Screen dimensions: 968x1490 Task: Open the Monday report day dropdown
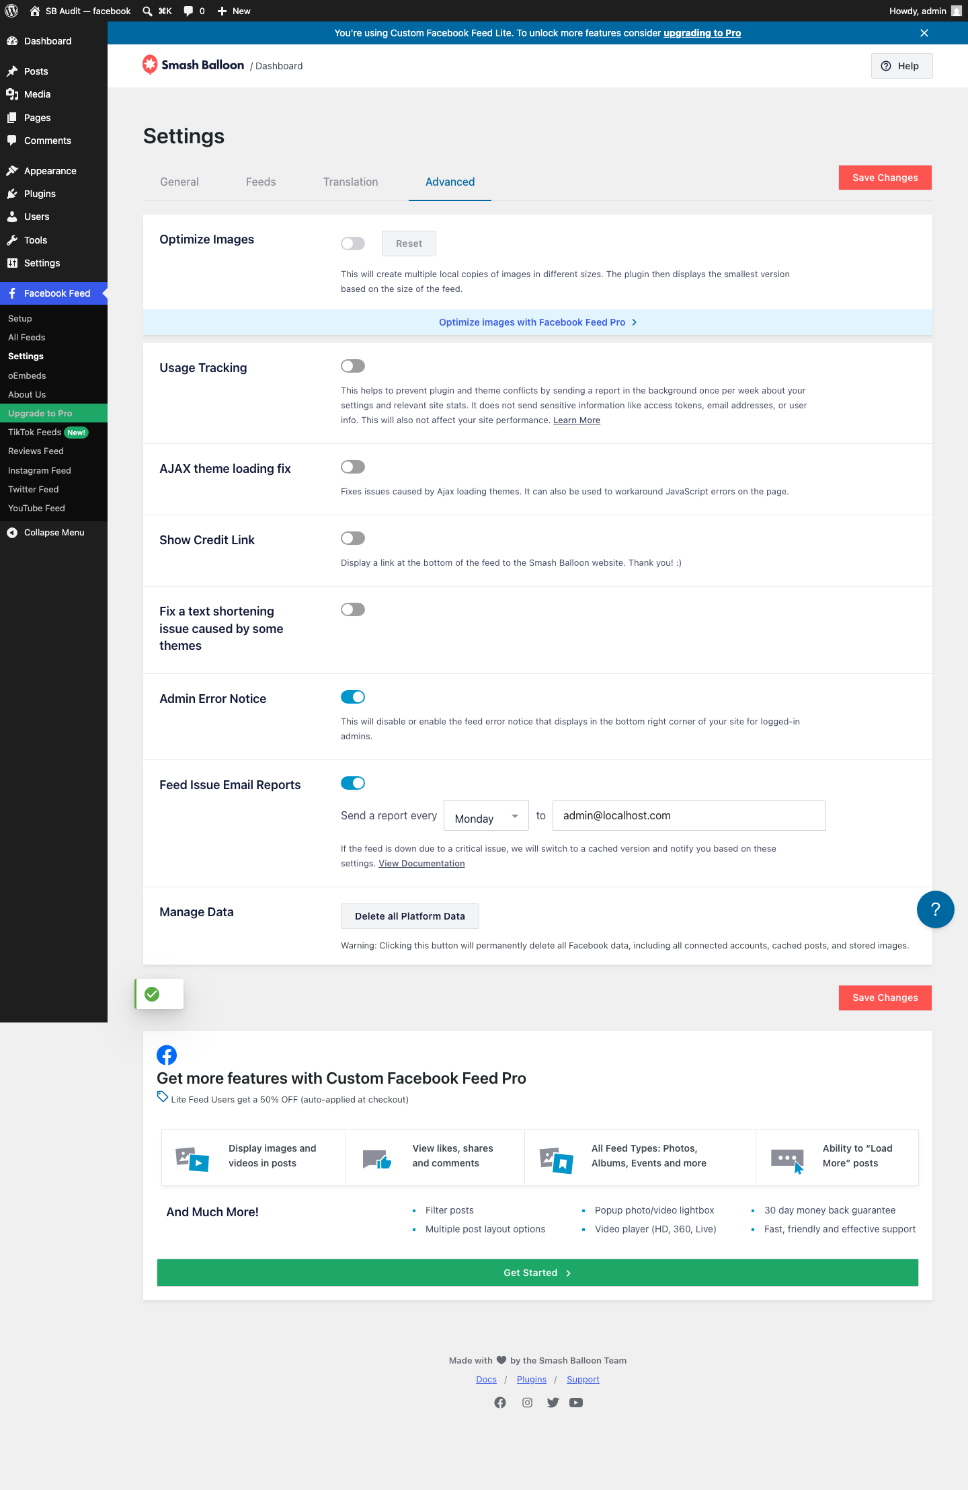point(487,816)
